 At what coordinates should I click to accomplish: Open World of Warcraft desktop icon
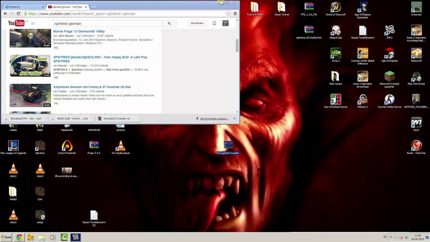[336, 9]
